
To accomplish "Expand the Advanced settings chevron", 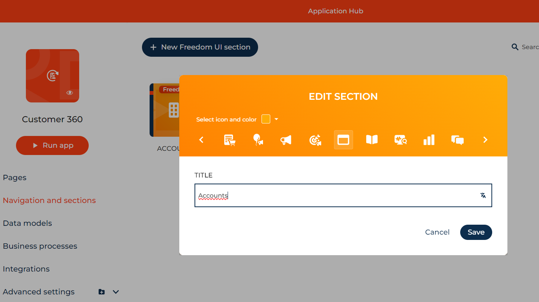I will click(116, 292).
